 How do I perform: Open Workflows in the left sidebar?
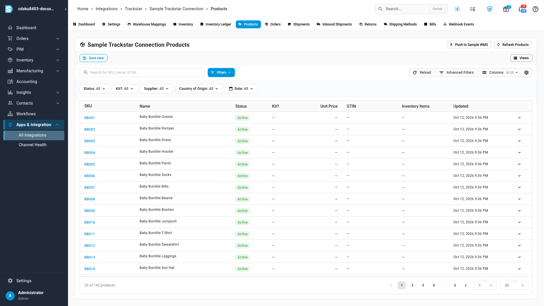34,114
